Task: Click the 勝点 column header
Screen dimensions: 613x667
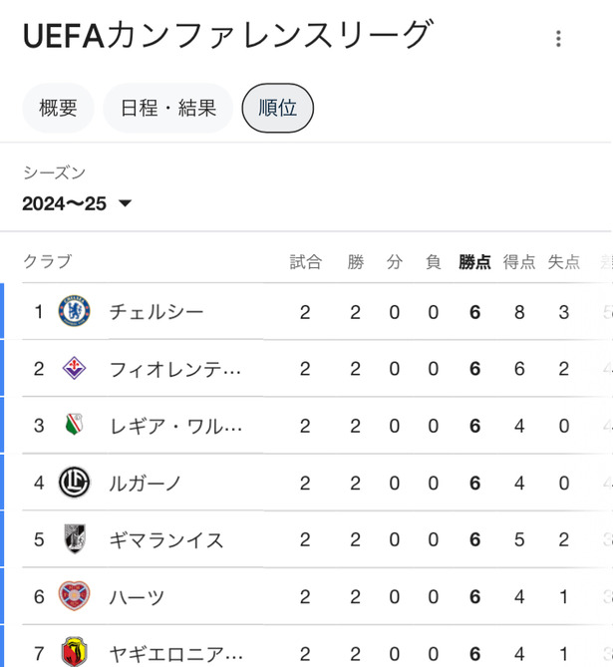Action: coord(474,261)
